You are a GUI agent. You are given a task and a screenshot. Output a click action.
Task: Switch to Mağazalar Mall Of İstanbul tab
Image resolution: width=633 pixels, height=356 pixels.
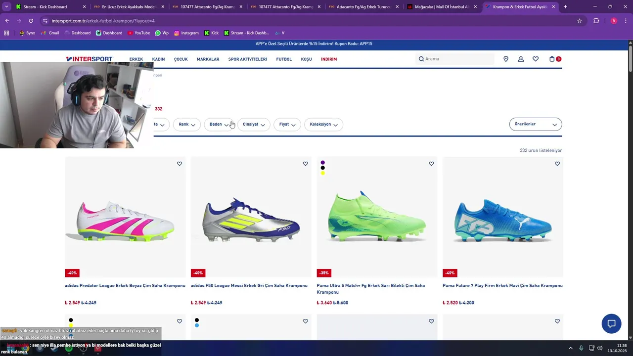pos(442,7)
